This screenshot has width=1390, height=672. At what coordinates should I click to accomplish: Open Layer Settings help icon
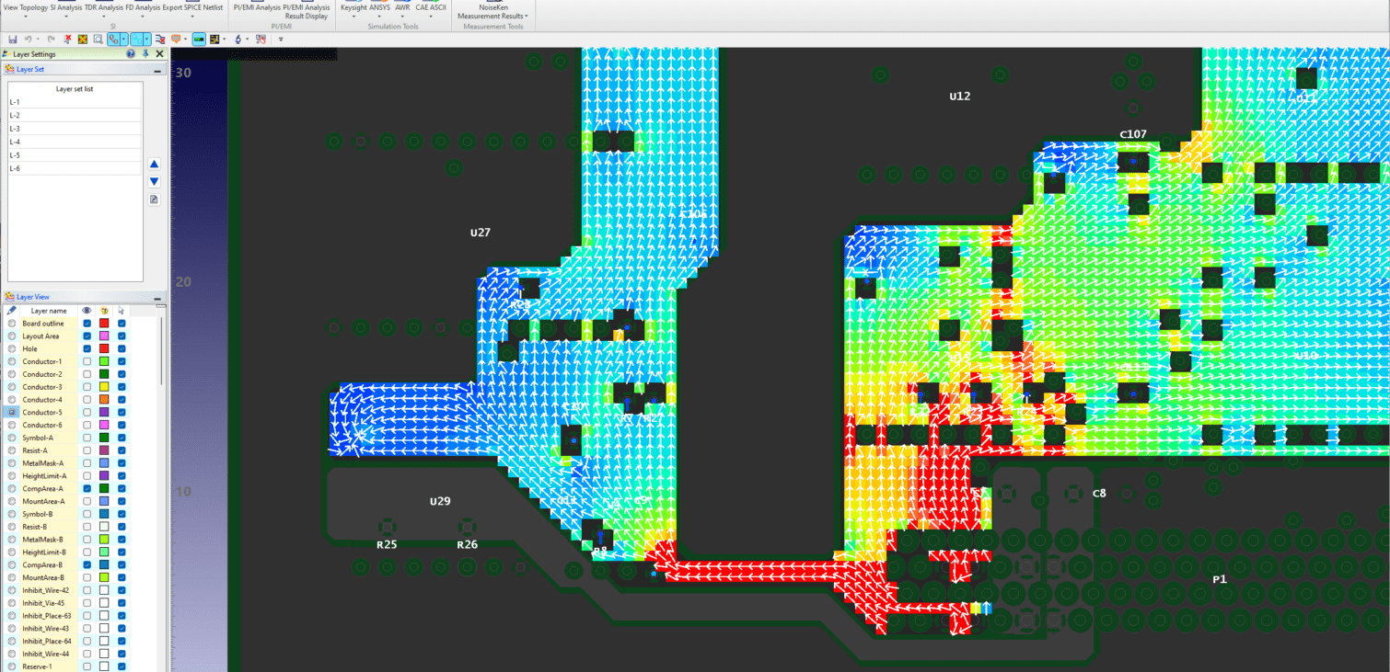point(131,54)
